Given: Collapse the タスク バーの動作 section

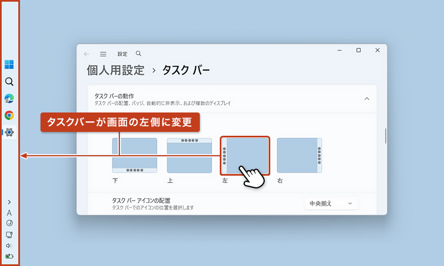Looking at the screenshot, I should 367,99.
